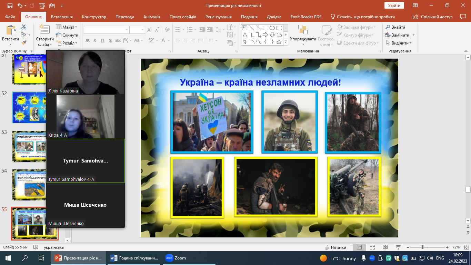Screen dimensions: 471x265
Task: Switch to the Анімація tab
Action: [x=152, y=17]
